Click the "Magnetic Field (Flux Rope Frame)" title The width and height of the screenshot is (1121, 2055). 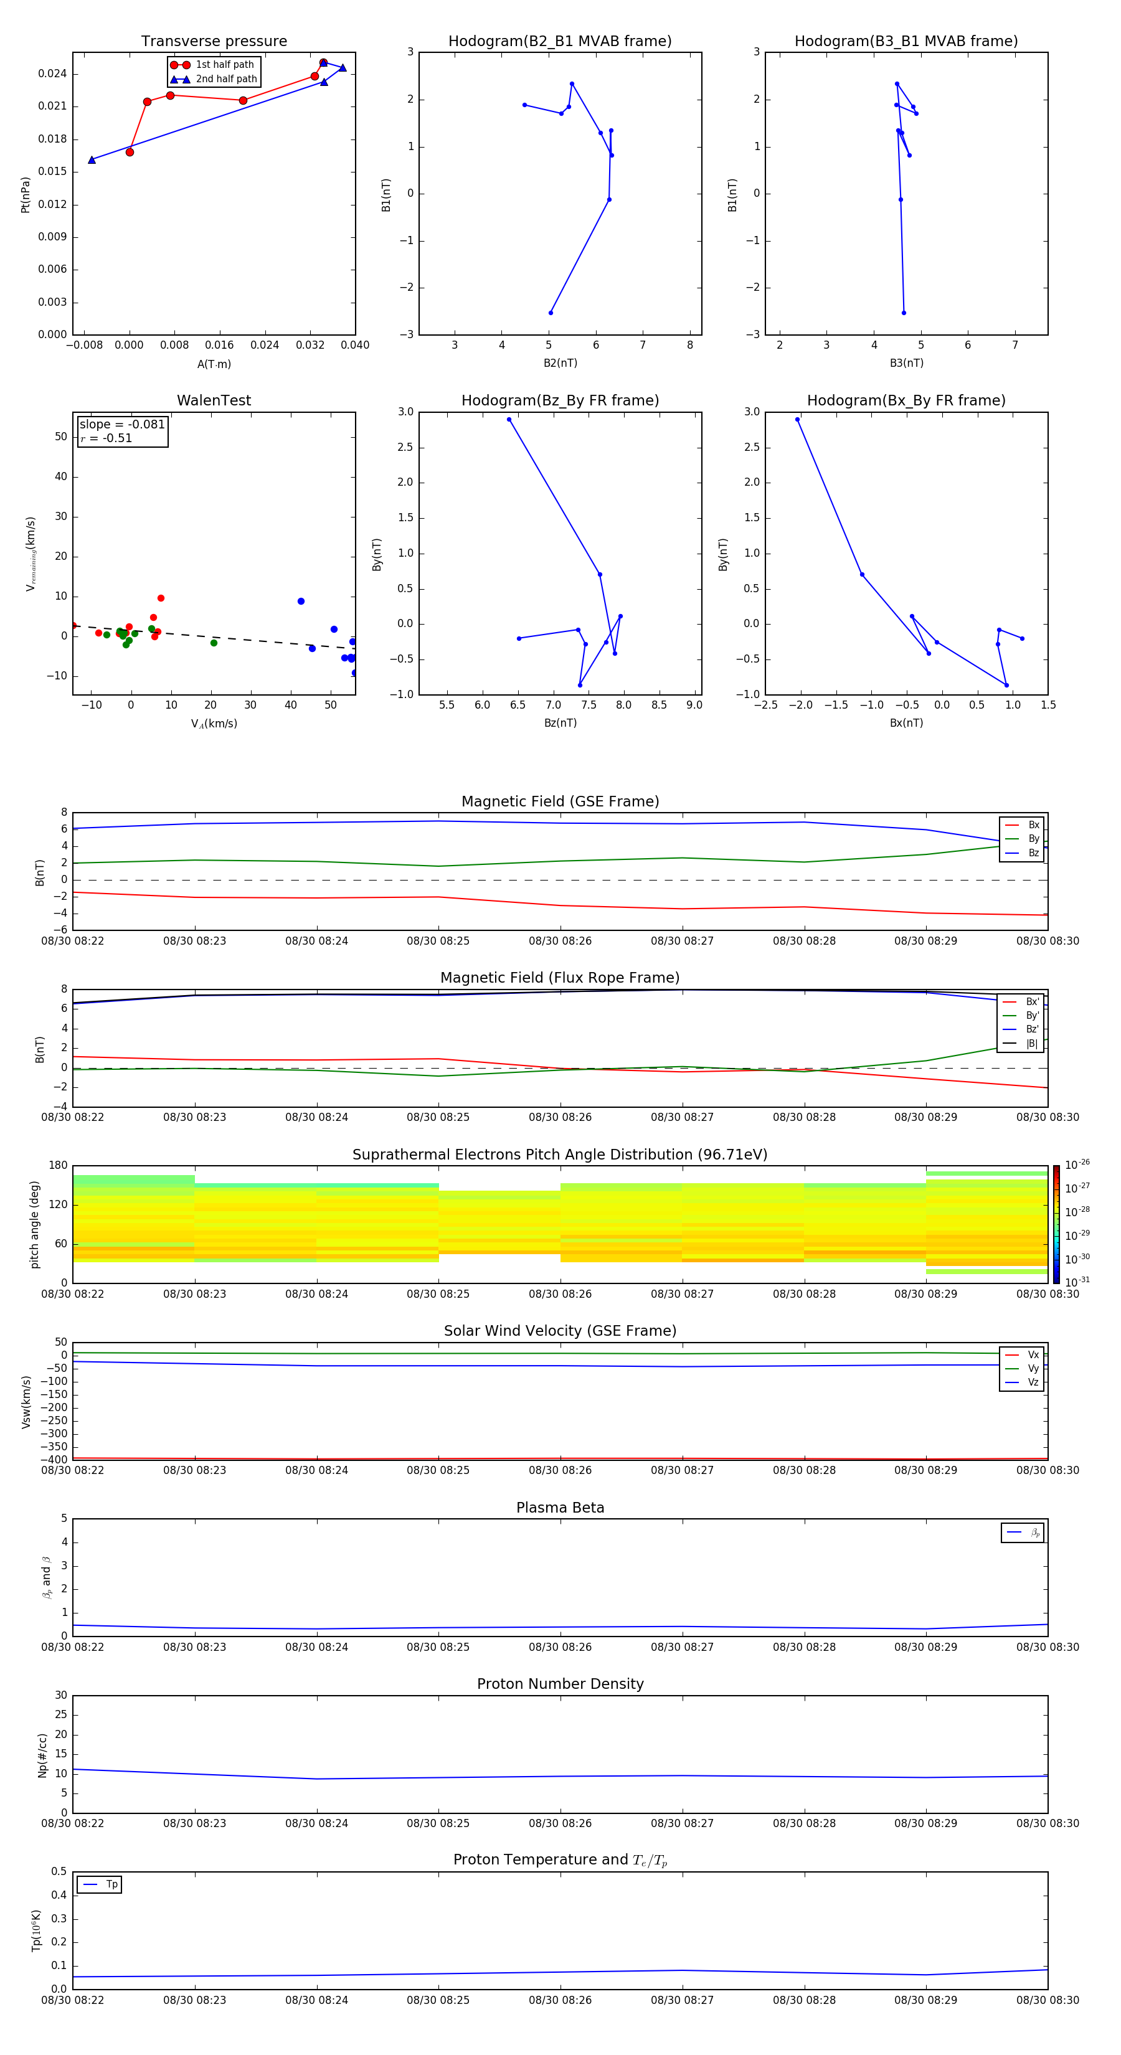[x=560, y=978]
